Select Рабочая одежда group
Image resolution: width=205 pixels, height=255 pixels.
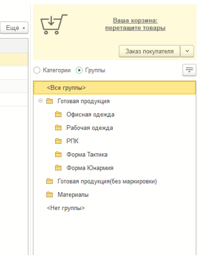point(90,128)
